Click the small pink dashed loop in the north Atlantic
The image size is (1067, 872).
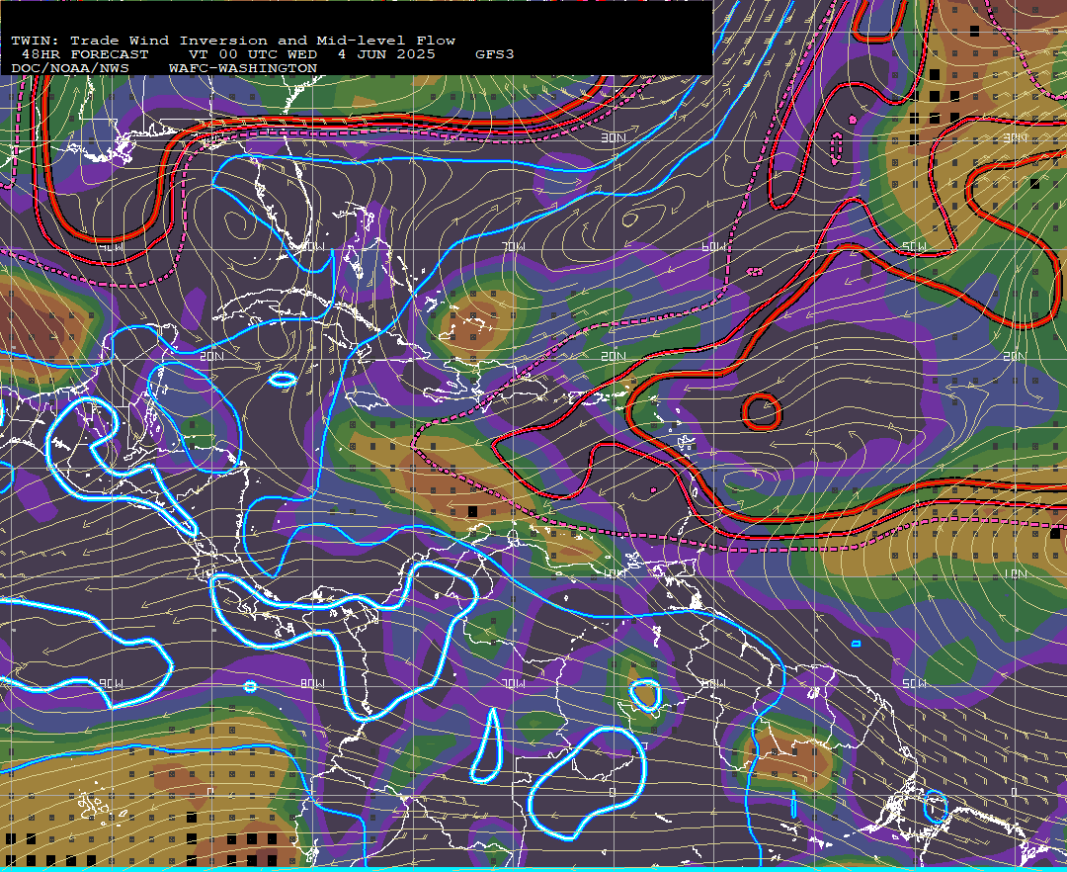point(837,147)
